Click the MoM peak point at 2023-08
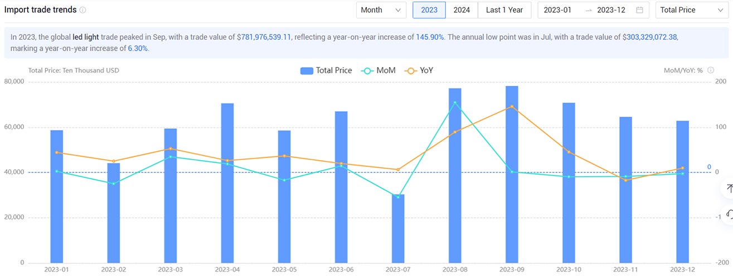This screenshot has width=733, height=278. coord(455,102)
